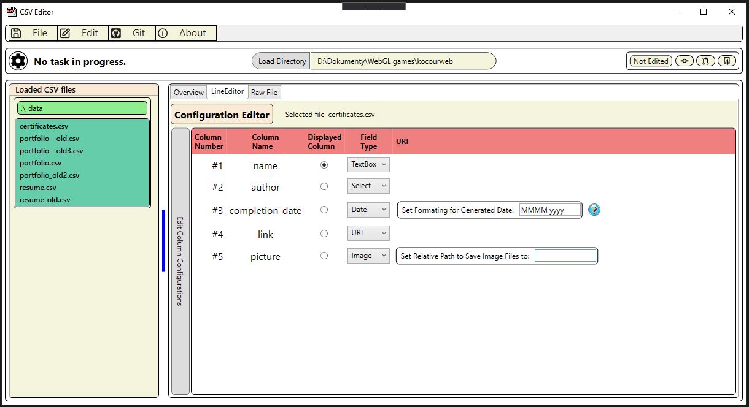
Task: Click the CSV Editor app icon in title bar
Action: pos(11,12)
